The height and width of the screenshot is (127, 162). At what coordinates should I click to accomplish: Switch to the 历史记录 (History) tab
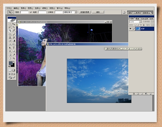tap(145, 18)
